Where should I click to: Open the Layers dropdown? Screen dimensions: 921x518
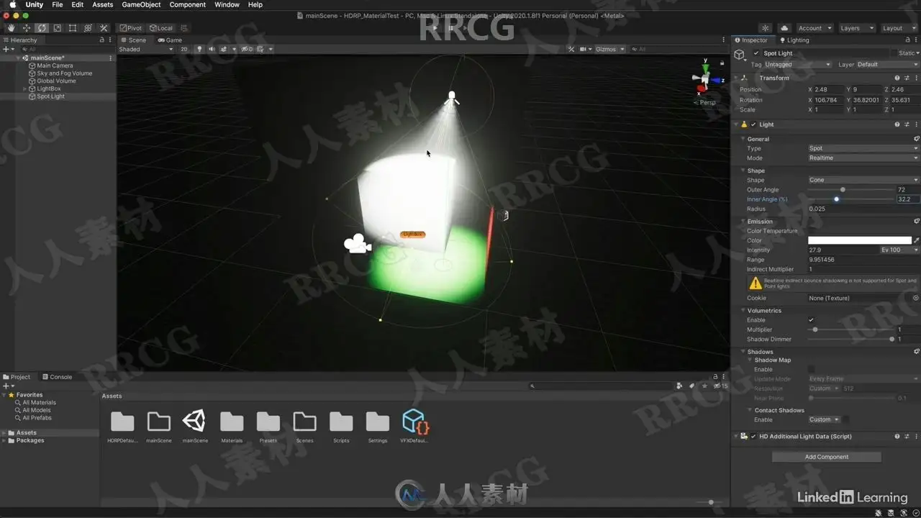tap(856, 28)
